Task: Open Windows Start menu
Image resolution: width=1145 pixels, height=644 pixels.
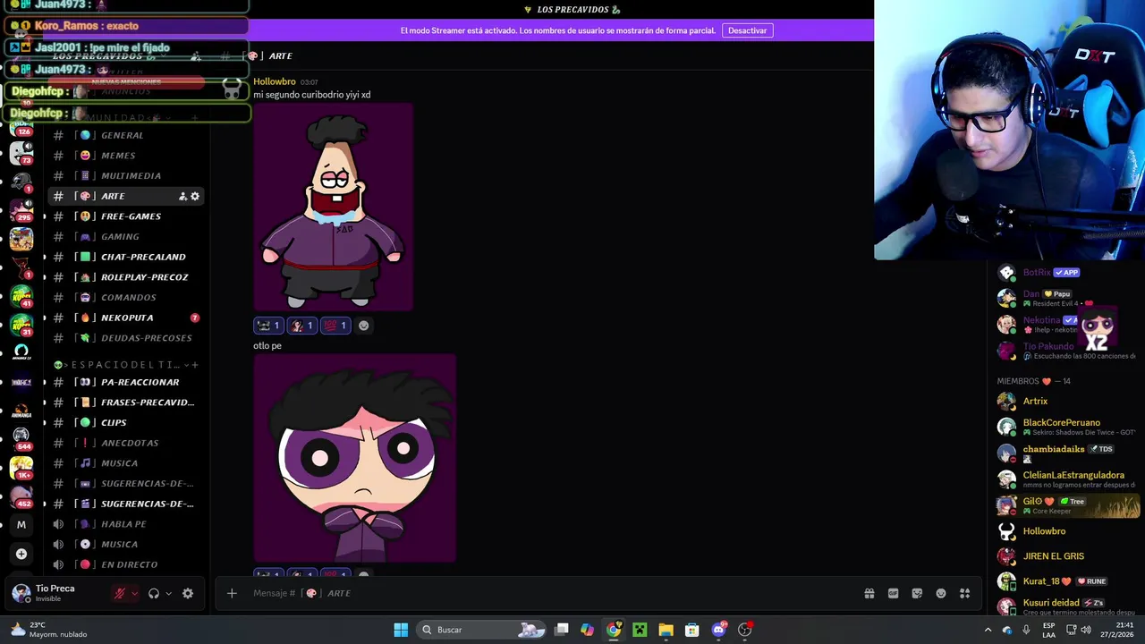Action: tap(401, 630)
